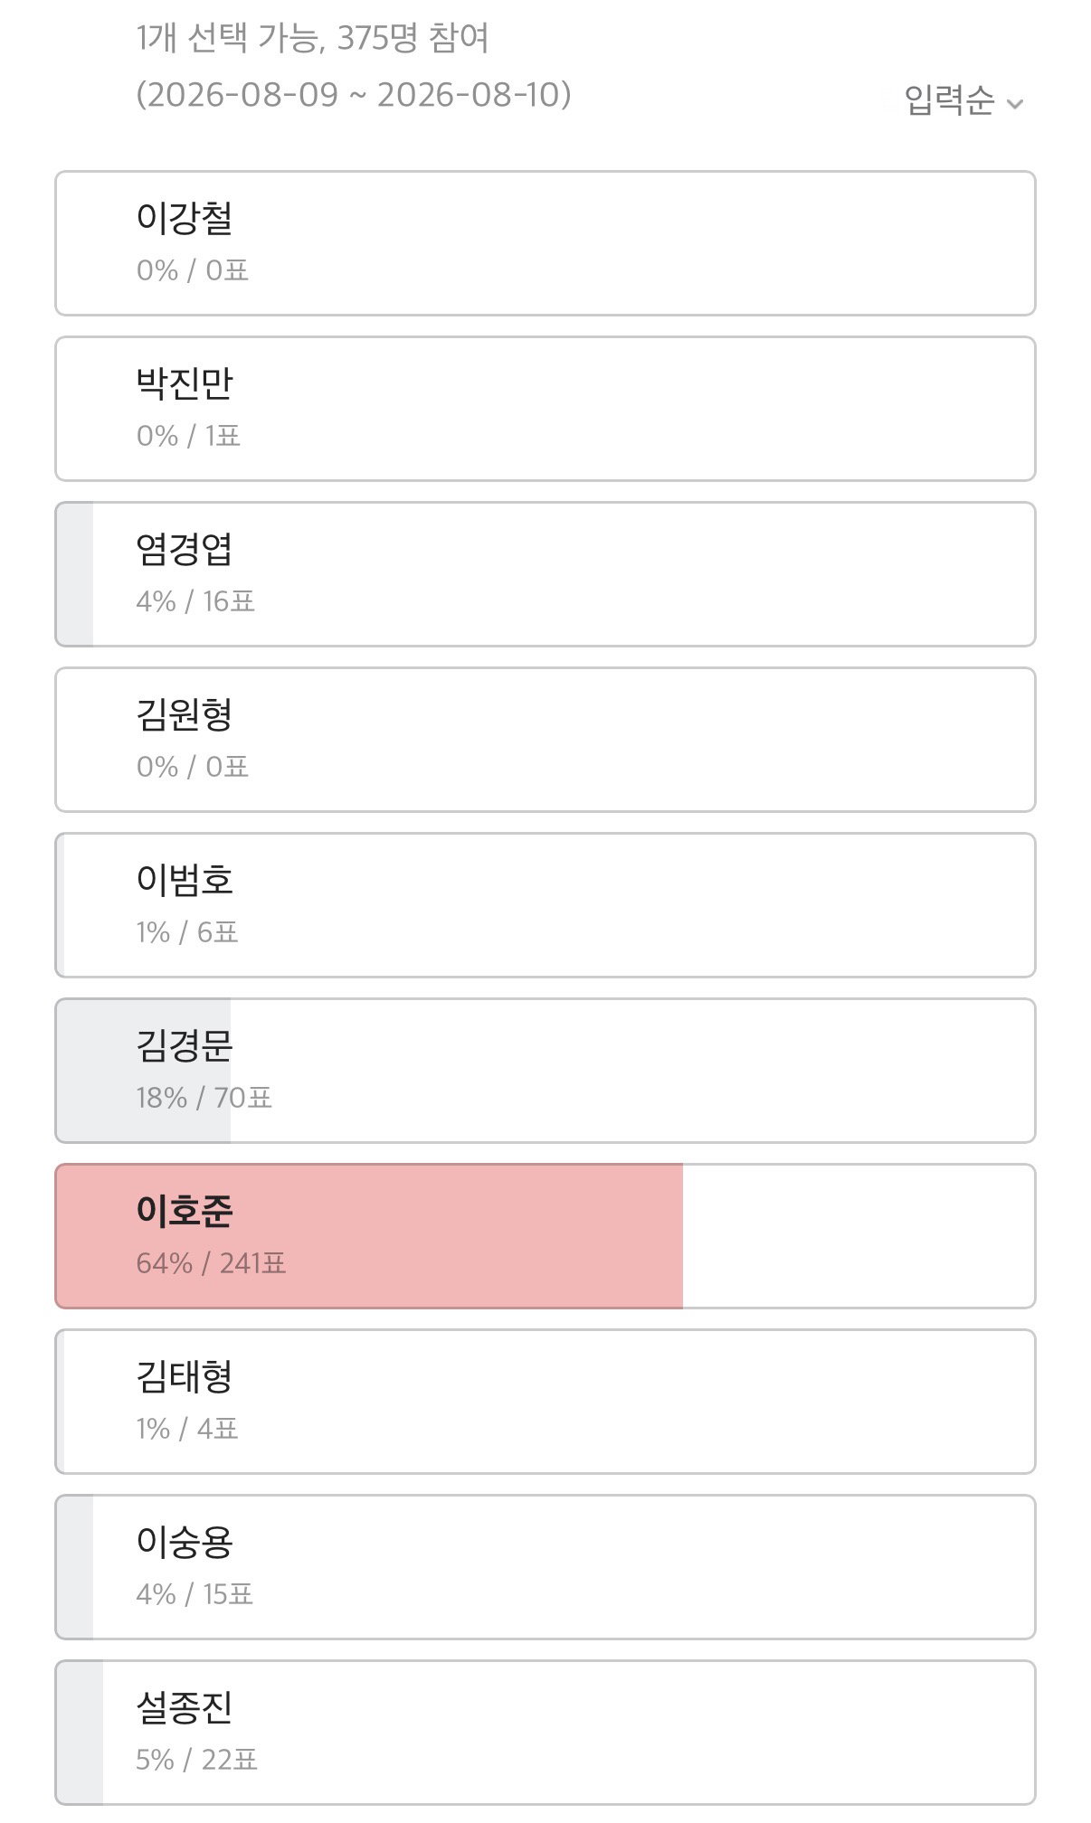The image size is (1091, 1823).
Task: Click the 5% / 22표 result text
Action: (196, 1760)
